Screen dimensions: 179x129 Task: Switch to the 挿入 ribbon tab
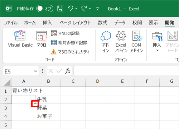[47, 22]
